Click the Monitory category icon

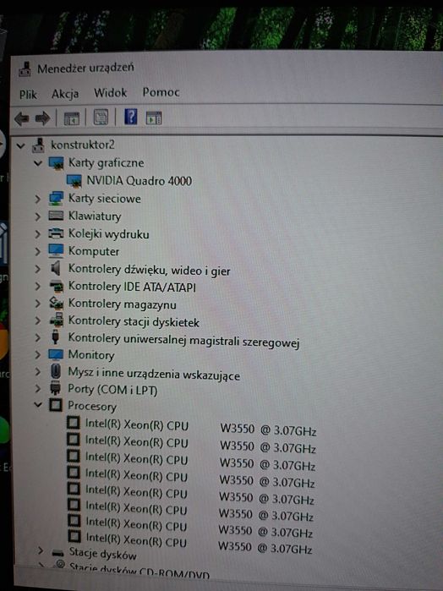[56, 354]
